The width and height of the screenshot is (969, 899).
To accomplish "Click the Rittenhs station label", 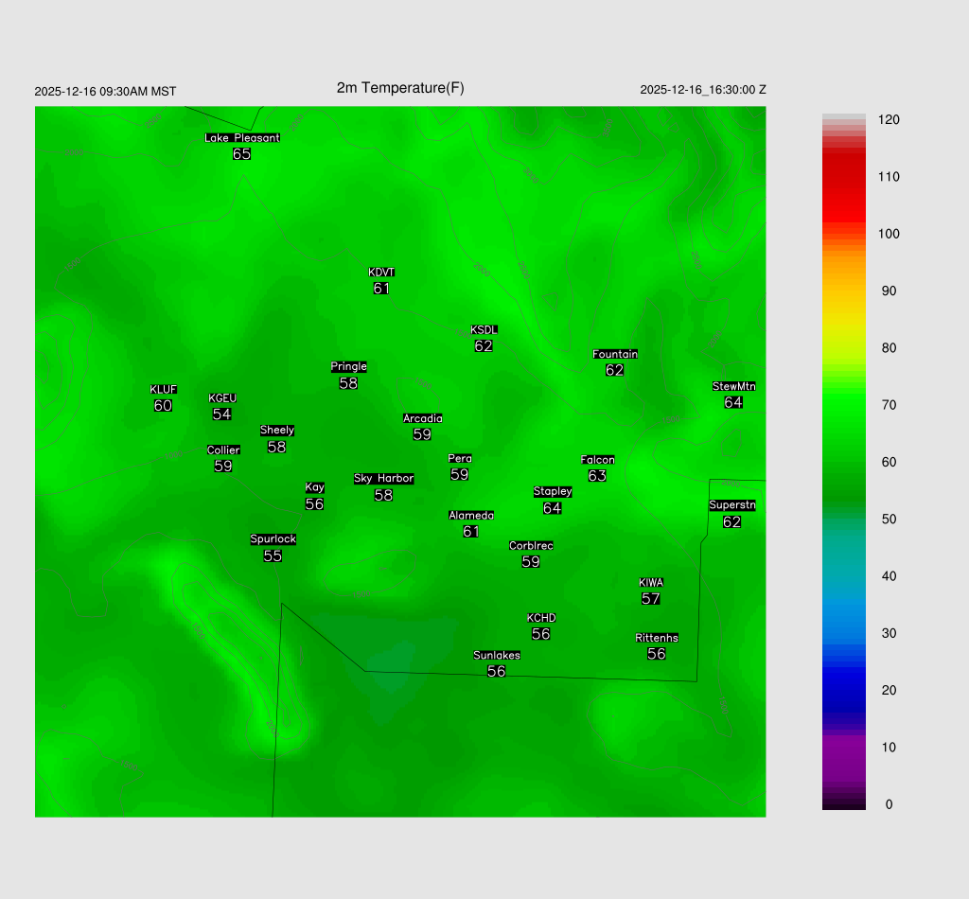I will pyautogui.click(x=657, y=639).
